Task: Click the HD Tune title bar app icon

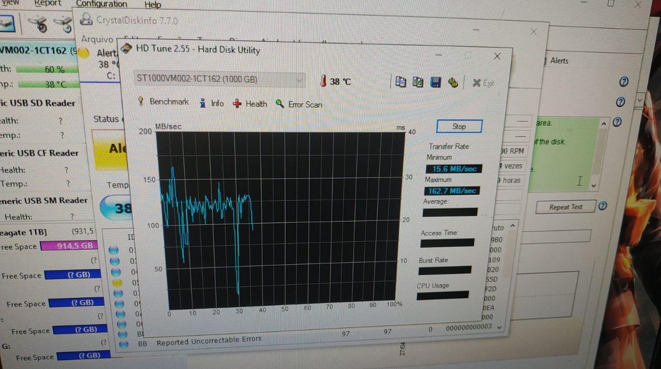Action: [126, 49]
